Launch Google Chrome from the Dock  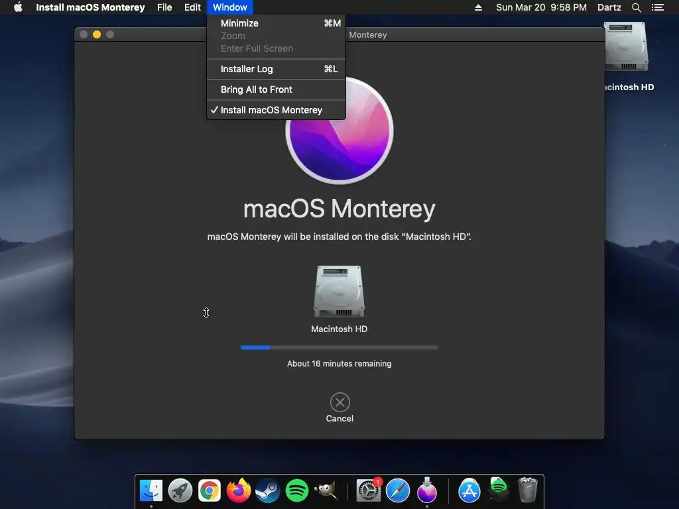(x=209, y=490)
